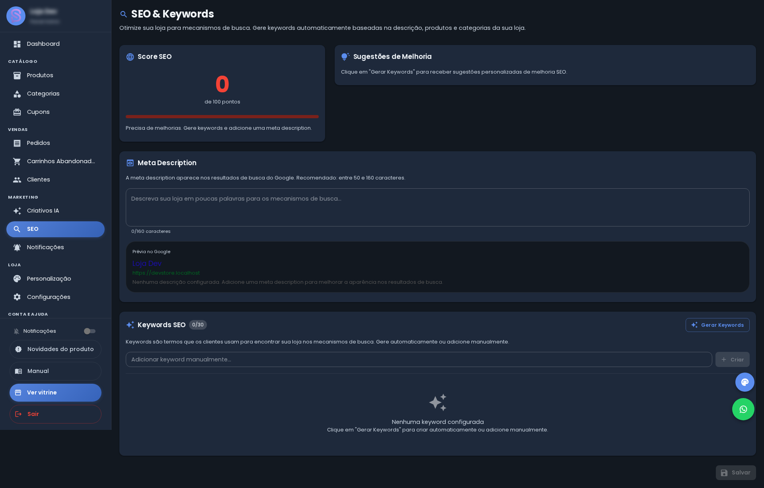Click the red SEO score progress bar
This screenshot has width=764, height=488.
tap(222, 117)
